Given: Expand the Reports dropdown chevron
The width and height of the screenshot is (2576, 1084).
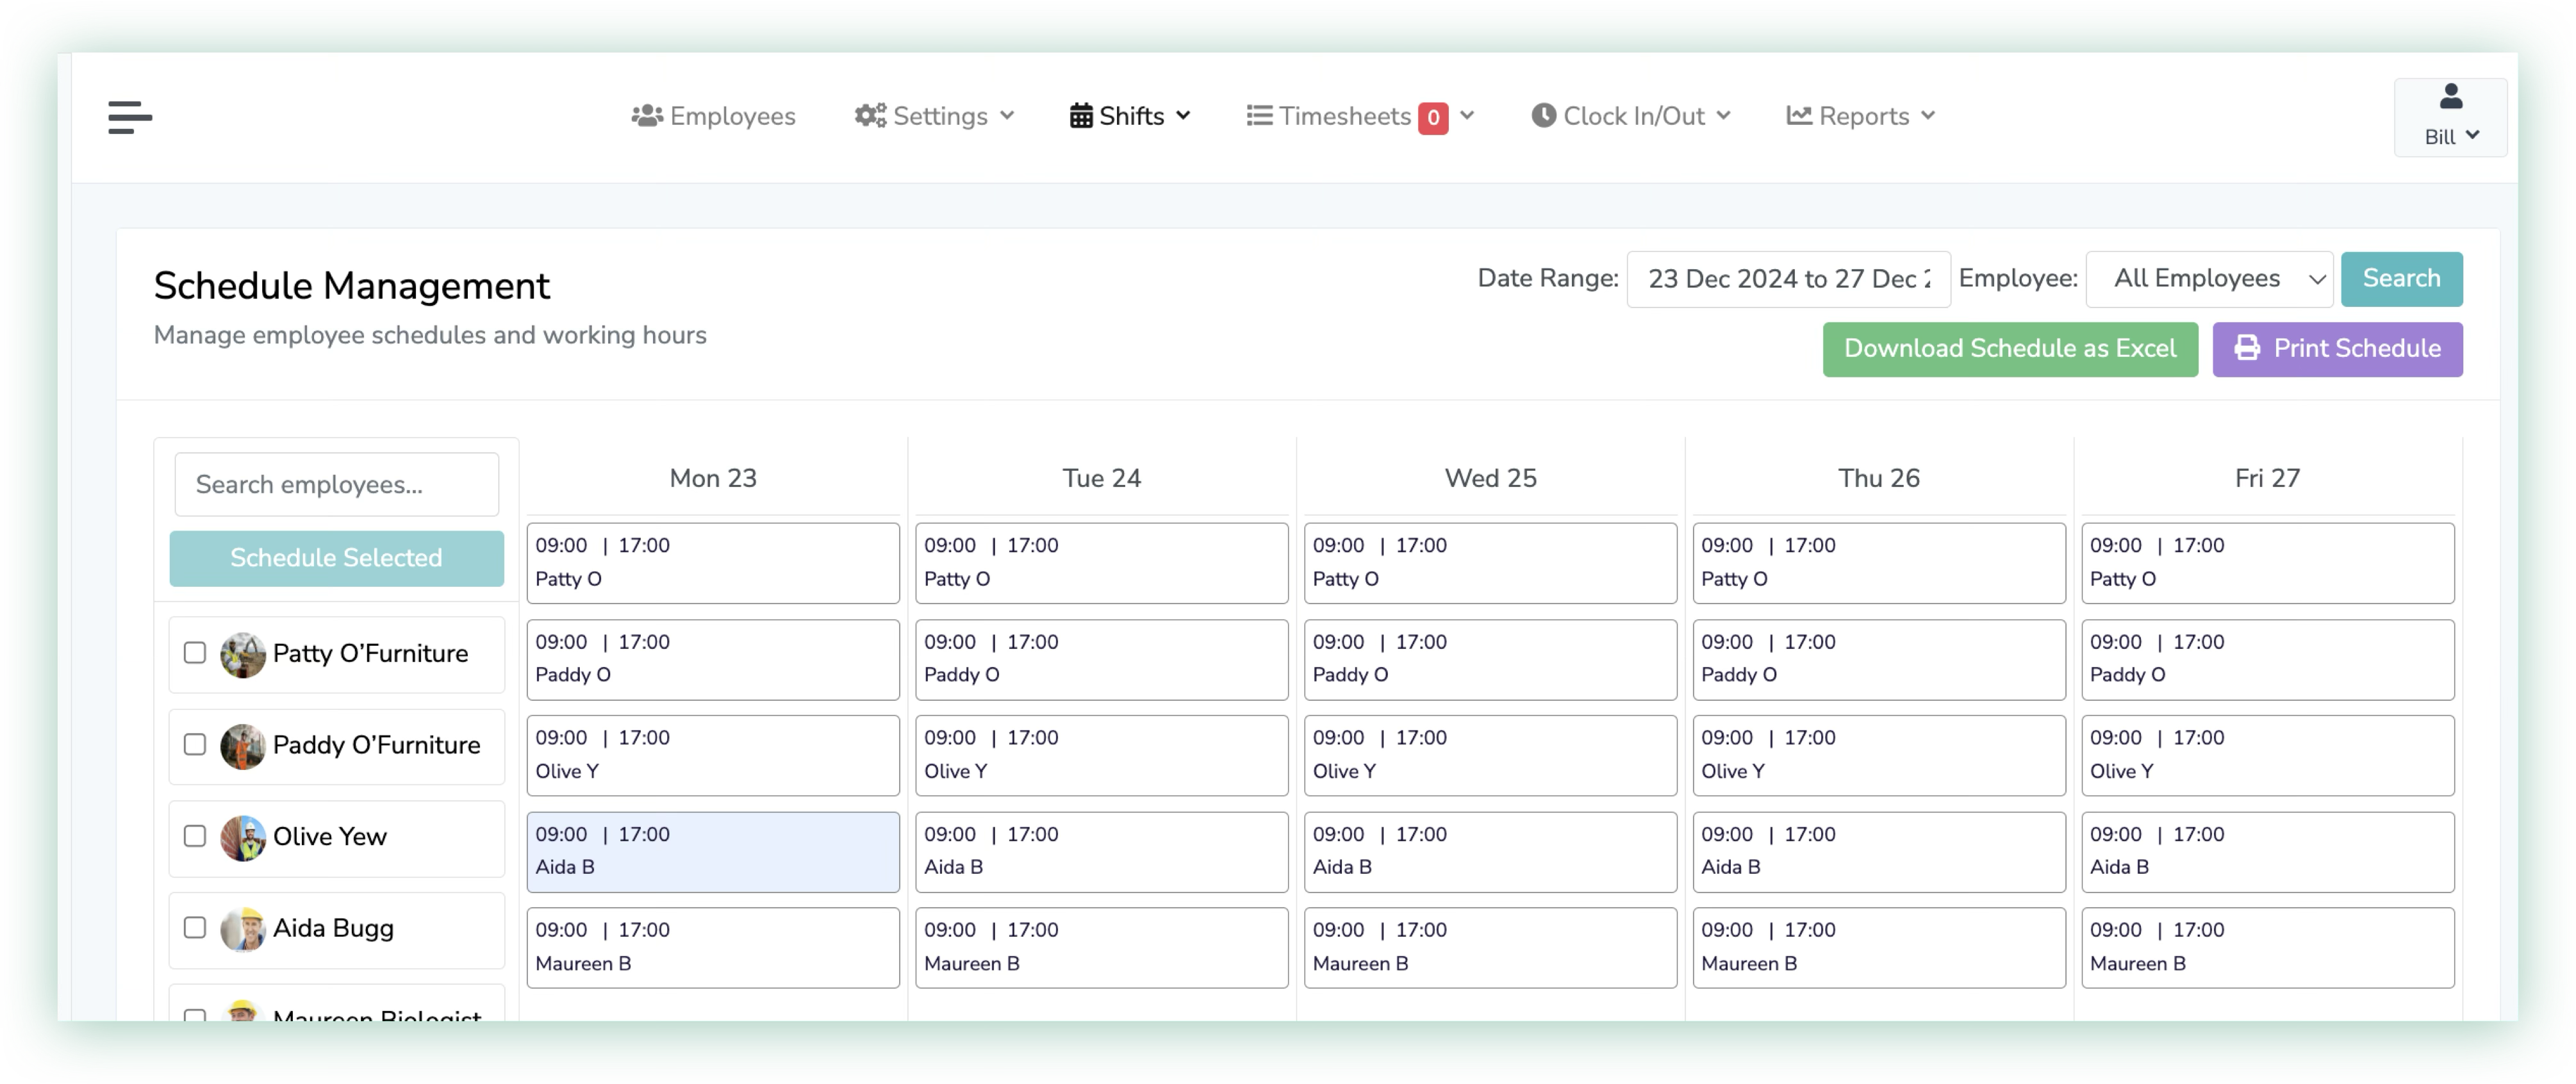Looking at the screenshot, I should pyautogui.click(x=1928, y=116).
